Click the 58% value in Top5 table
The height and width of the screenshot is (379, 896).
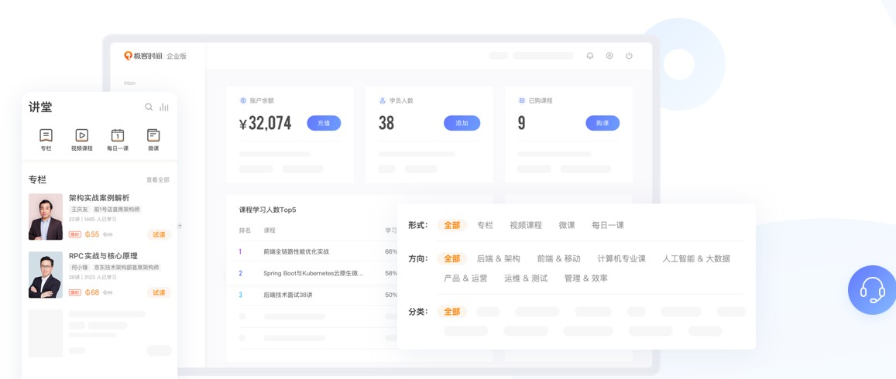coord(391,273)
